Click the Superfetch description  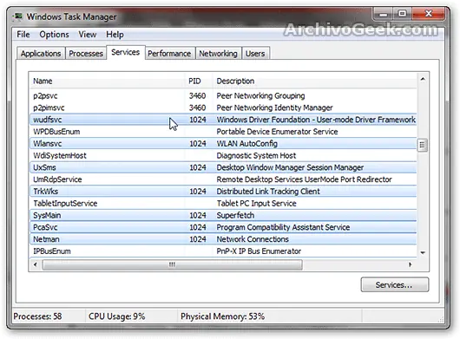point(235,215)
